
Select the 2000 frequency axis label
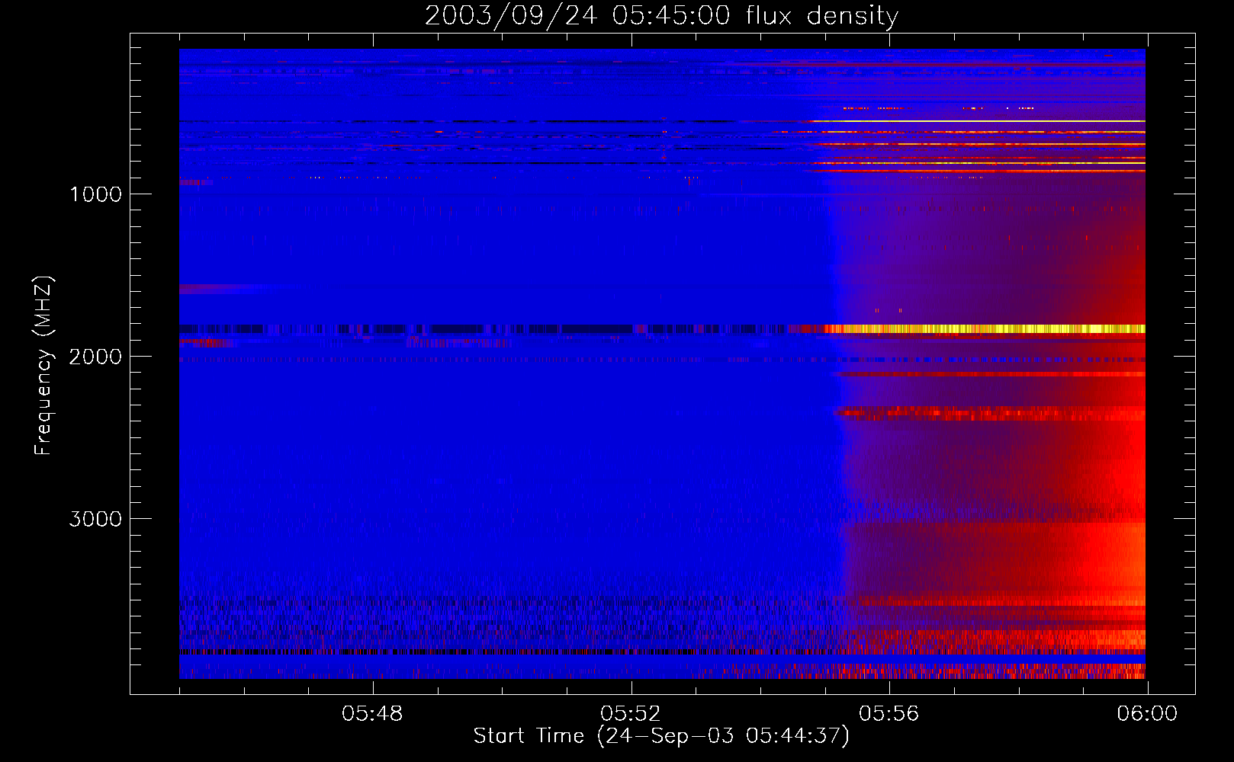[96, 357]
